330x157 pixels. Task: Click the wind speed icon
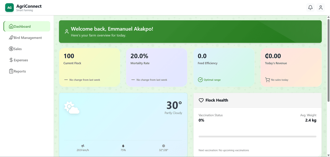click(83, 146)
